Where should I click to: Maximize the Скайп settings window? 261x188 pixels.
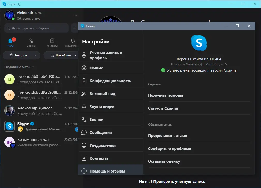[x=237, y=26]
